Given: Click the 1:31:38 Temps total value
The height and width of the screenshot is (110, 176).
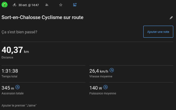Looking at the screenshot, I should click(x=10, y=71).
